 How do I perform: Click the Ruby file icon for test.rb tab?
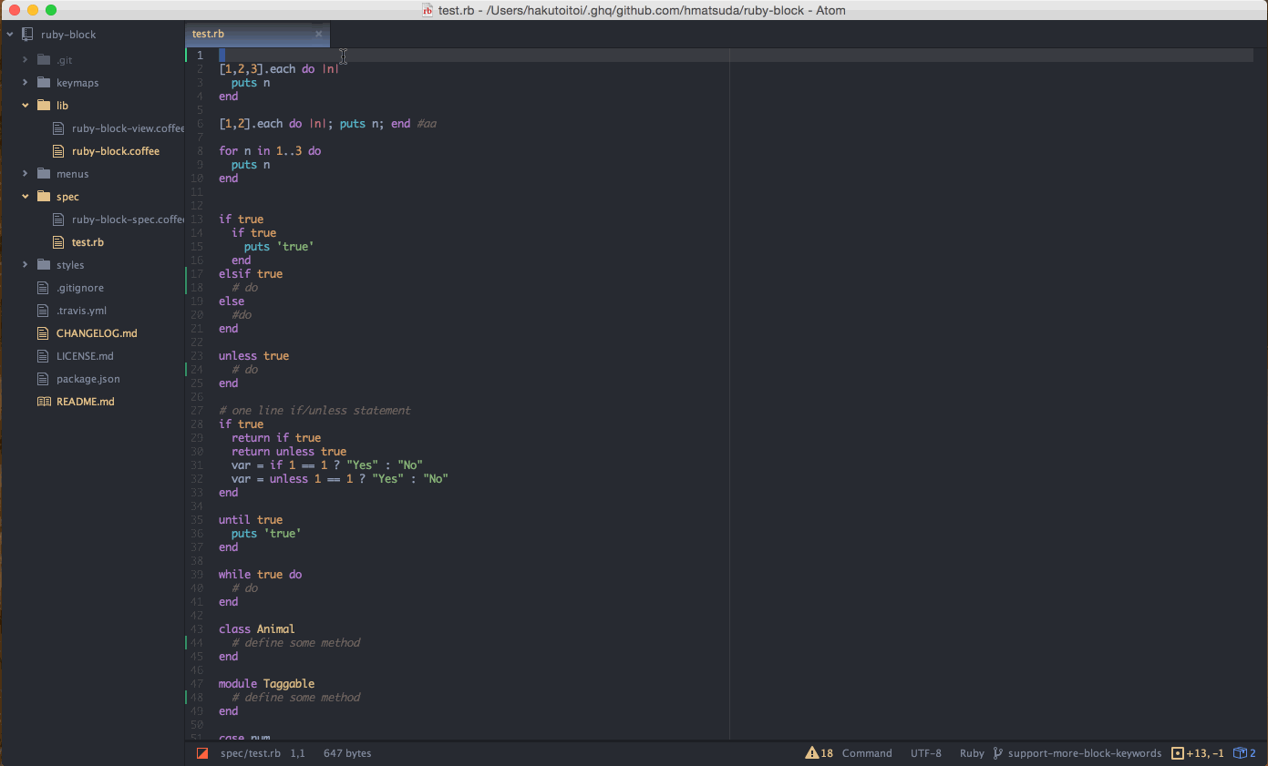click(428, 10)
